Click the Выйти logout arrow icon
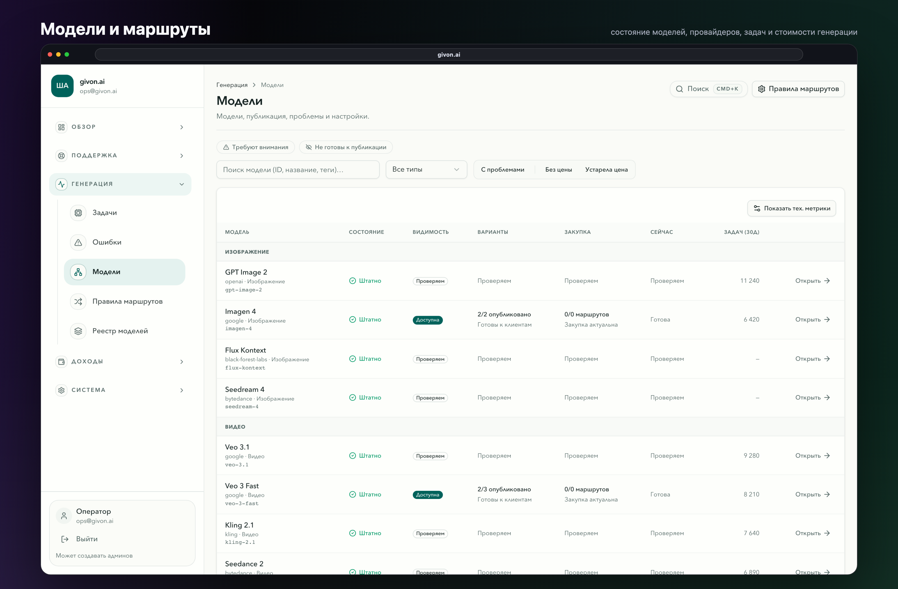The width and height of the screenshot is (898, 589). point(65,539)
